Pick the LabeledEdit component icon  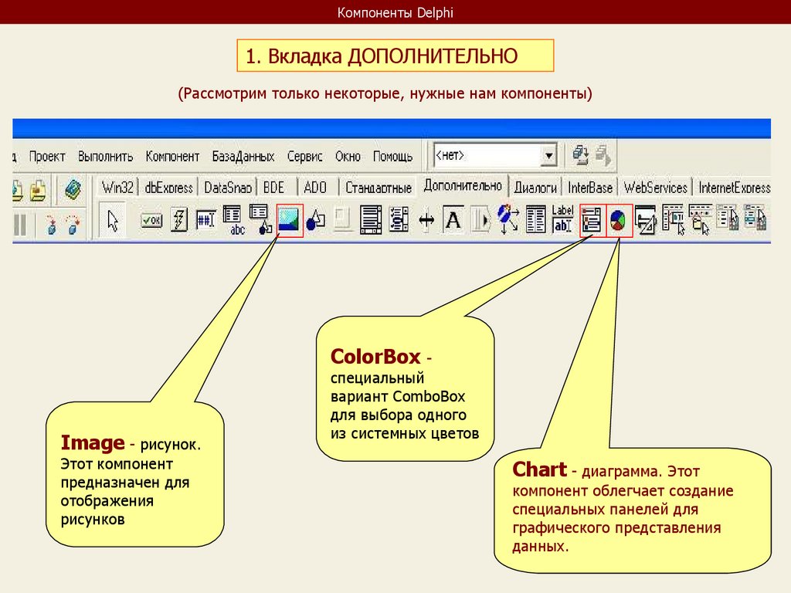coord(562,219)
